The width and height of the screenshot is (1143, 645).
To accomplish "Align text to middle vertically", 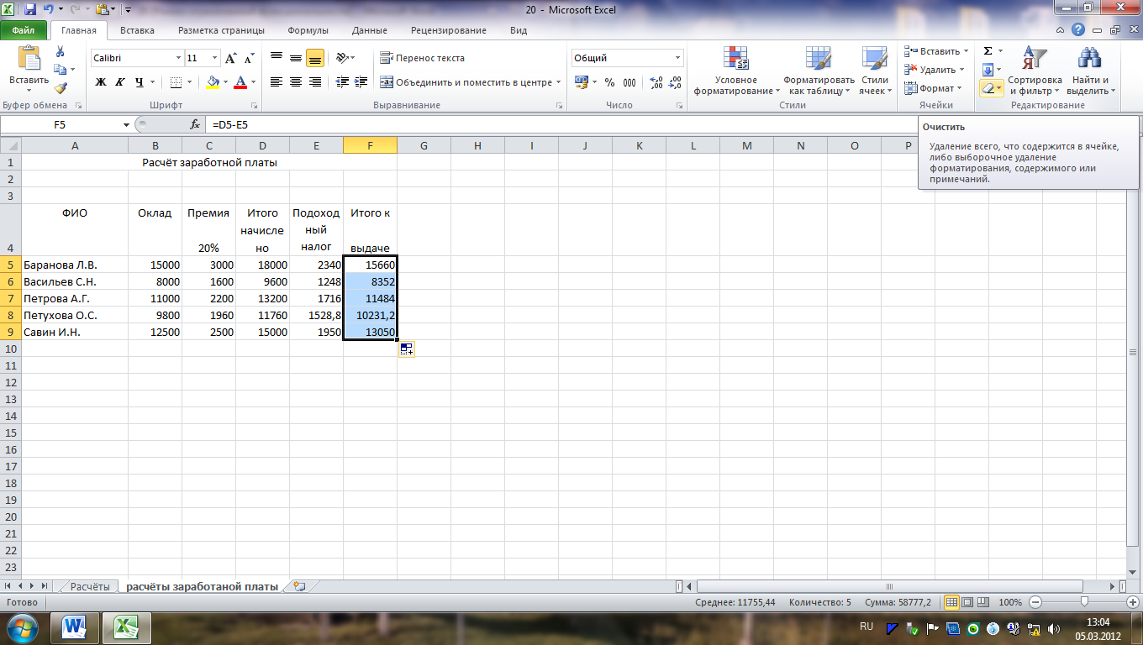I will (x=295, y=58).
